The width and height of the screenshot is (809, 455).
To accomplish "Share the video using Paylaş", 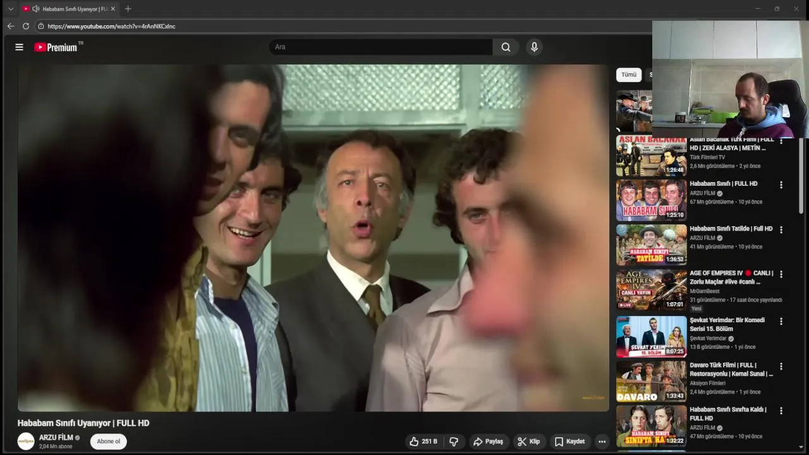I will 489,442.
